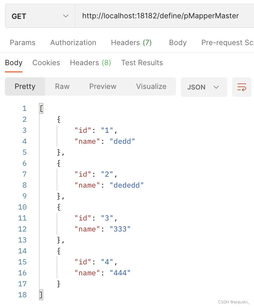Open response Headers (8) tab
Image resolution: width=254 pixels, height=307 pixels.
[90, 63]
